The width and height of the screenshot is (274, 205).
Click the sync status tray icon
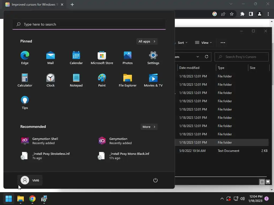(x=229, y=199)
